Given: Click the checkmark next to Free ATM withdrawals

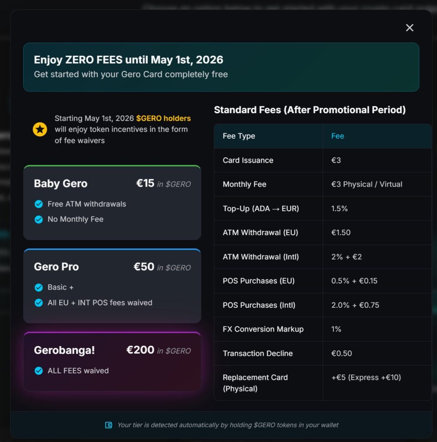Looking at the screenshot, I should click(39, 204).
